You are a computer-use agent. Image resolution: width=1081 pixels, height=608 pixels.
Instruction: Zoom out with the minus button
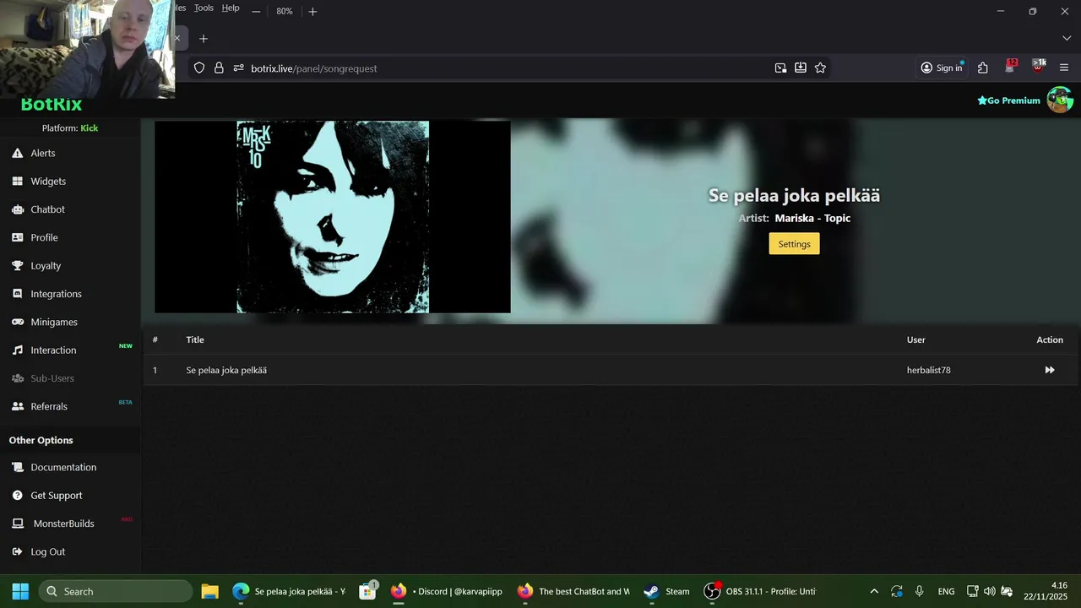click(x=256, y=11)
